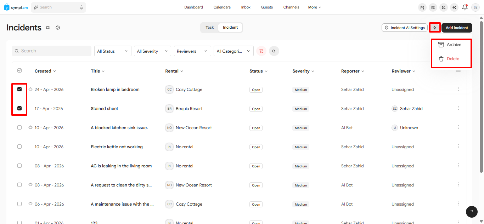Screen dimensions: 484x224
Task: Open row menu for AC is leaking
Action: pyautogui.click(x=458, y=166)
